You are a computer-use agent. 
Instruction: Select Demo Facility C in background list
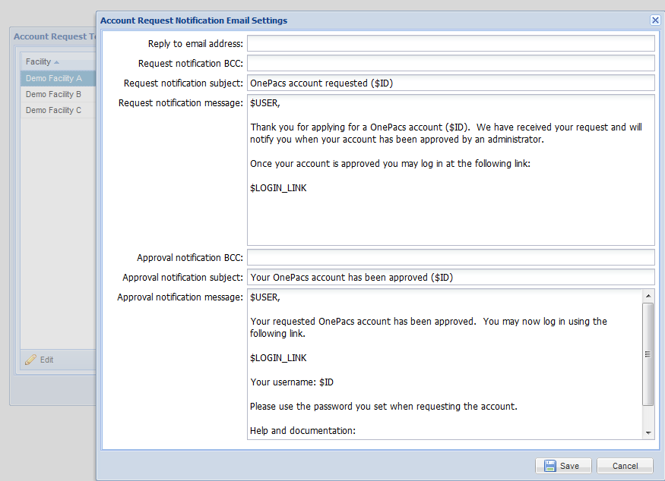point(58,110)
